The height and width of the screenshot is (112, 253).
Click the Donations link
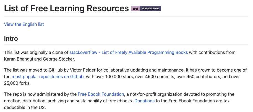pyautogui.click(x=144, y=101)
